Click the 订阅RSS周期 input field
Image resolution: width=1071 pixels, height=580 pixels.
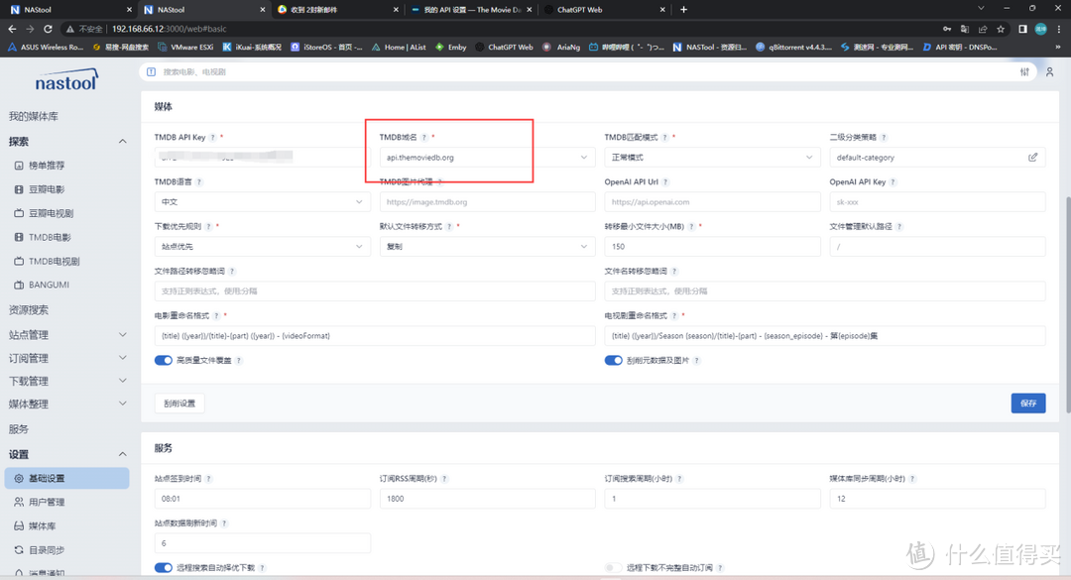click(x=487, y=499)
